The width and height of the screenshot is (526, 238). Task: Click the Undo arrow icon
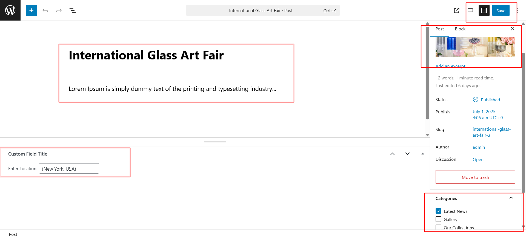point(45,10)
